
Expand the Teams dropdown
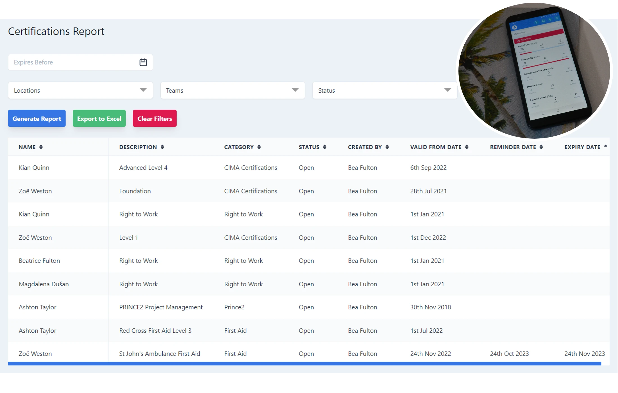click(x=233, y=90)
